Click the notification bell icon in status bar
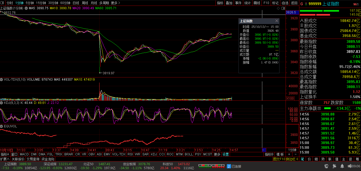361x171 pixels. pyautogui.click(x=342, y=166)
